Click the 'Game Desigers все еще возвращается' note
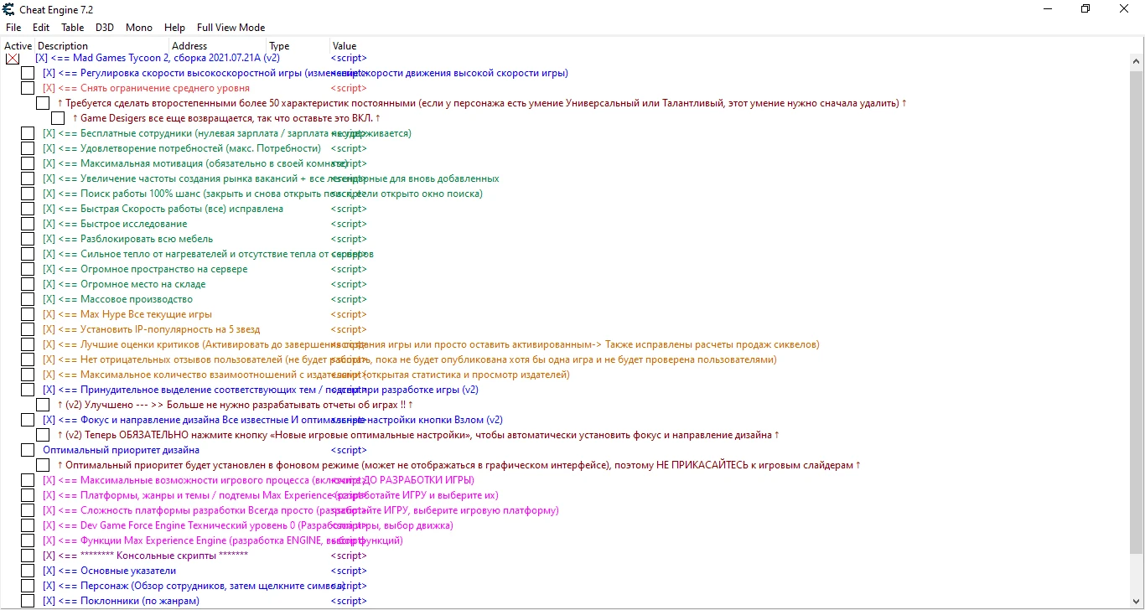Image resolution: width=1145 pixels, height=610 pixels. click(x=226, y=119)
